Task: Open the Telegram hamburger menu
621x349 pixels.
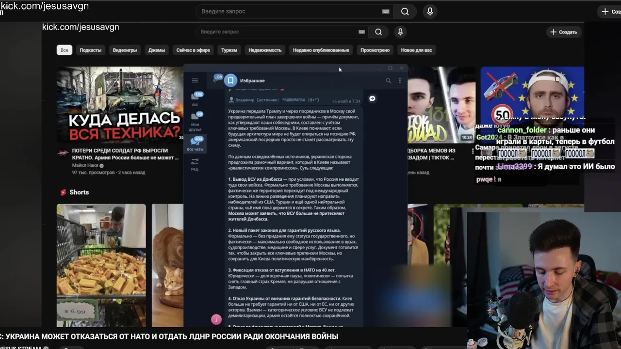Action: 195,80
